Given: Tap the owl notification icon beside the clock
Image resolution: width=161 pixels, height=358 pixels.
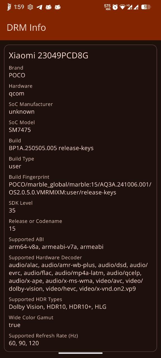Looking at the screenshot, I should pyautogui.click(x=9, y=7).
